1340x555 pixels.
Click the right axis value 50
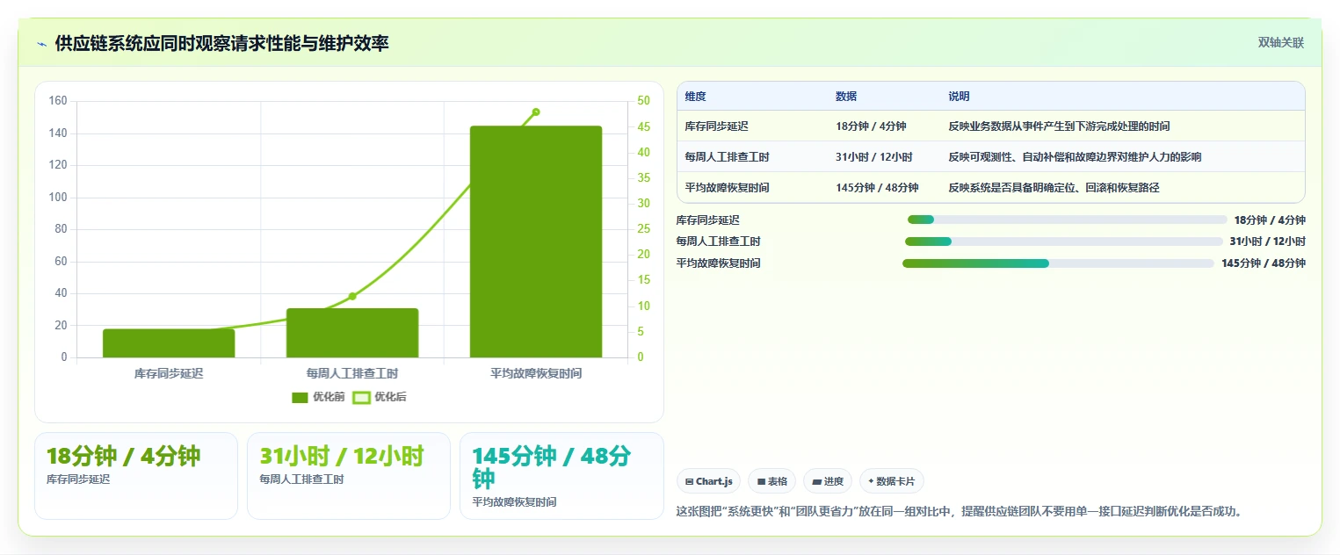tap(643, 101)
